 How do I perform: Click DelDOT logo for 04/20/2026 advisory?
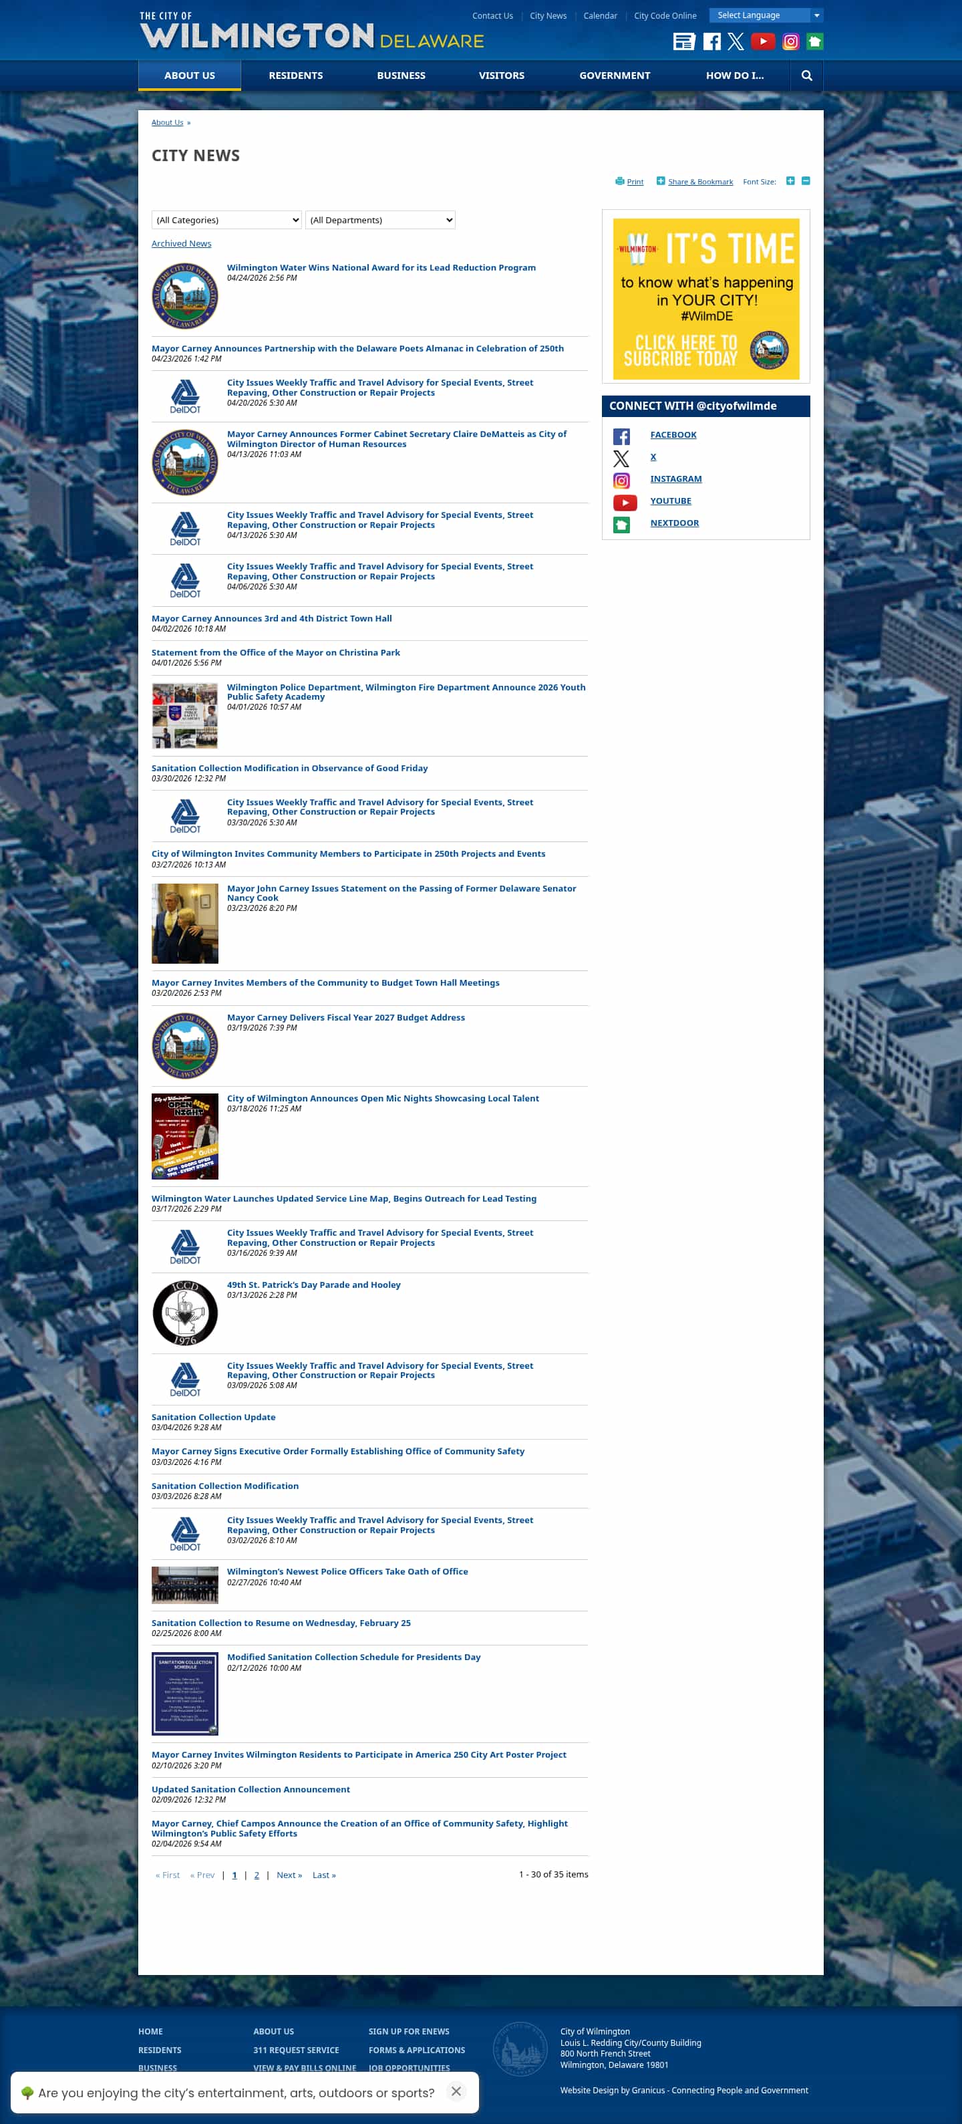(x=184, y=396)
